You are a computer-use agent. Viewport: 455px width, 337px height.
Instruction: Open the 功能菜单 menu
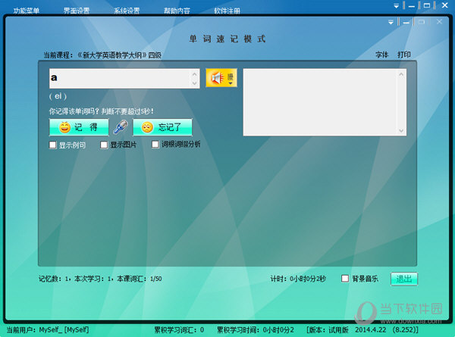[26, 11]
